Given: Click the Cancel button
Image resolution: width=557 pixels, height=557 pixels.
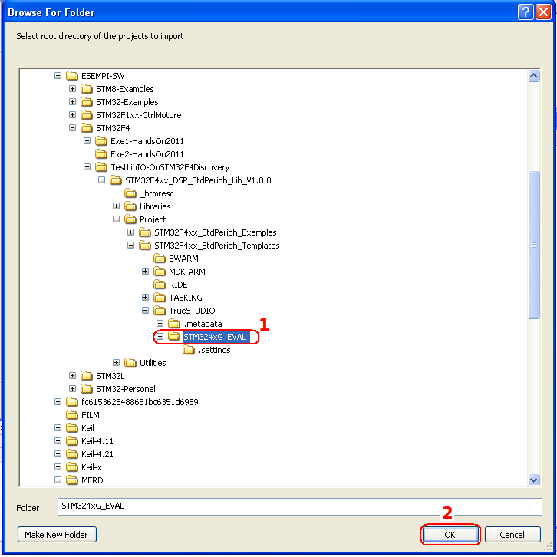Looking at the screenshot, I should coord(513,534).
